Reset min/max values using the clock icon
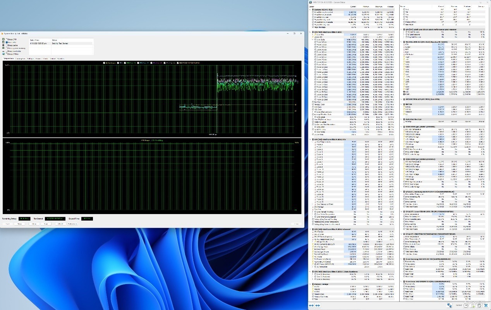The image size is (491, 310). click(465, 305)
